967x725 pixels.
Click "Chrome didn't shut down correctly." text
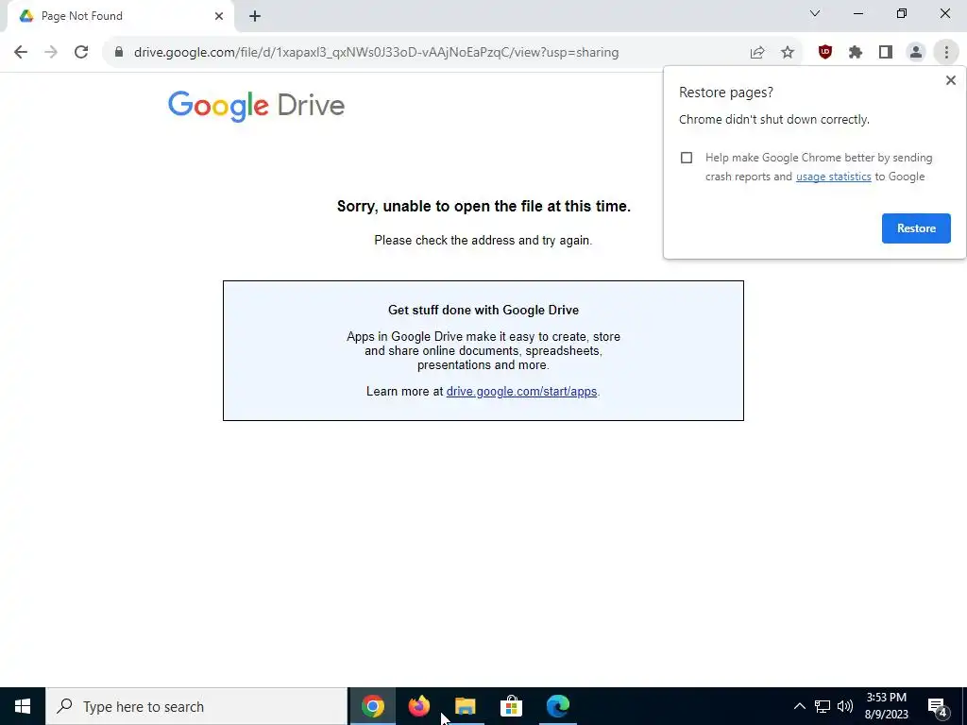pos(774,120)
